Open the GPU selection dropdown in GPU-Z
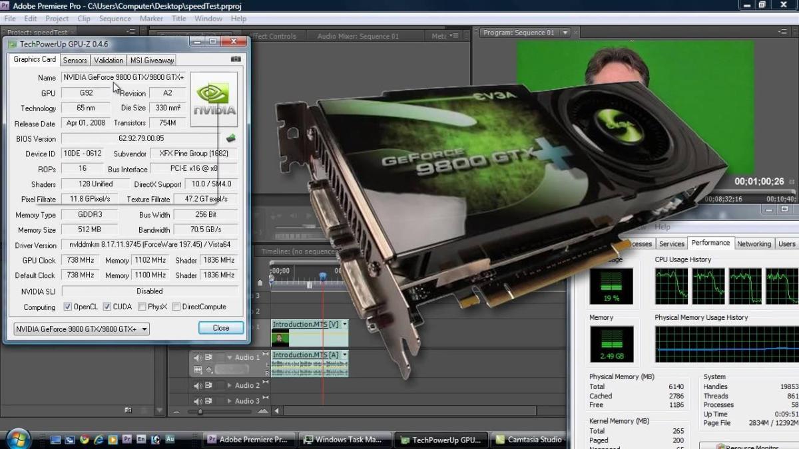 pyautogui.click(x=82, y=329)
